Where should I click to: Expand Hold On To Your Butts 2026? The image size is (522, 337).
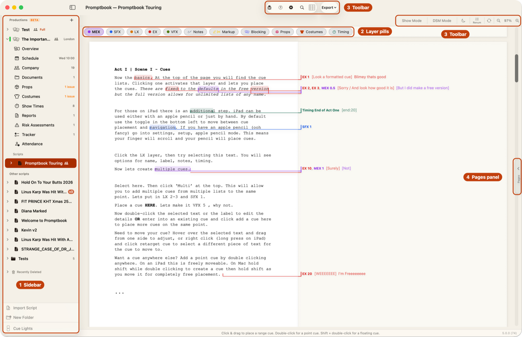pyautogui.click(x=8, y=182)
